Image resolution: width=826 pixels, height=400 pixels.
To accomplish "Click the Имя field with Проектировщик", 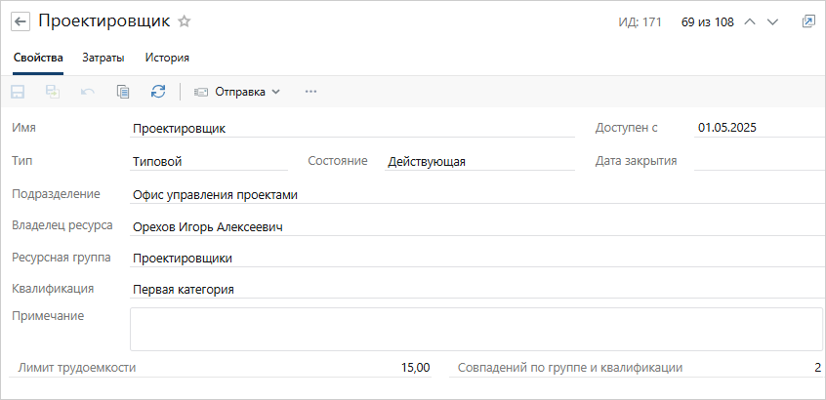I will [x=351, y=128].
